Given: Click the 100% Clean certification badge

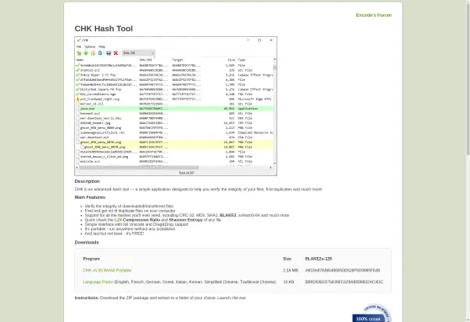Looking at the screenshot, I should (x=371, y=314).
